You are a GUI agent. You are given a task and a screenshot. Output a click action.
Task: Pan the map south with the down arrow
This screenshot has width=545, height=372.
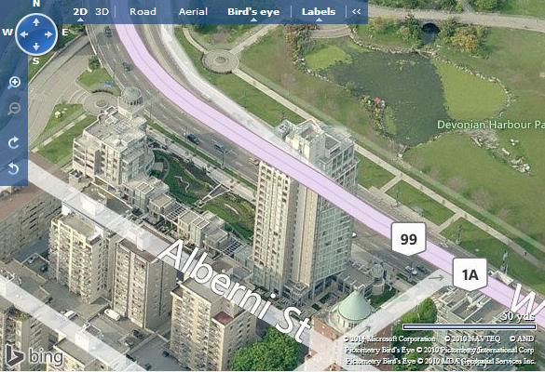coord(36,46)
